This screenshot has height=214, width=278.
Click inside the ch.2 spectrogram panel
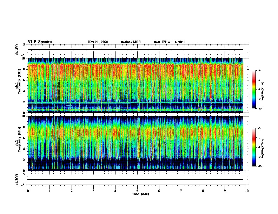click(135, 143)
